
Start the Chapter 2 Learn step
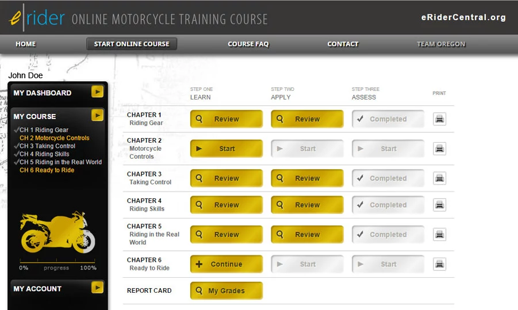[226, 148]
